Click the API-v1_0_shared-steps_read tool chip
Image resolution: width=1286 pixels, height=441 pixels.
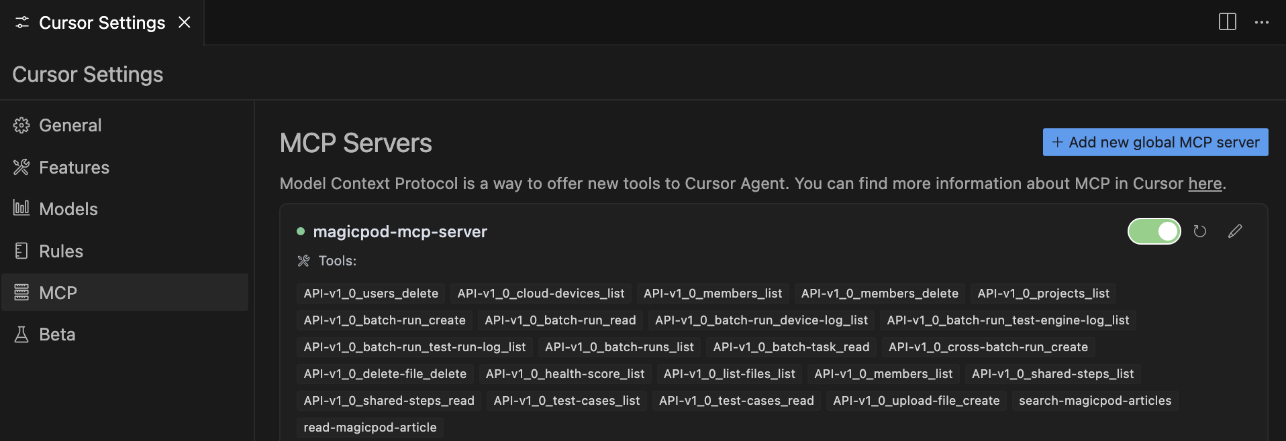point(389,401)
